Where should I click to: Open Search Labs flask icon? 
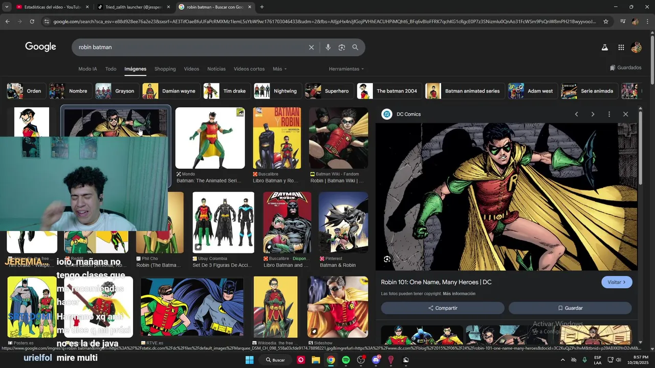[x=604, y=48]
